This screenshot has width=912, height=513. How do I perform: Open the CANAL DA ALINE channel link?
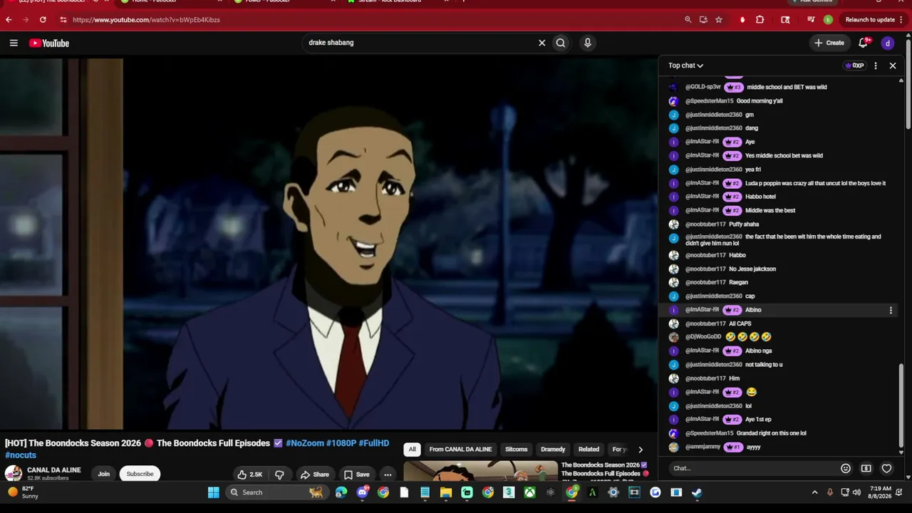(x=54, y=470)
